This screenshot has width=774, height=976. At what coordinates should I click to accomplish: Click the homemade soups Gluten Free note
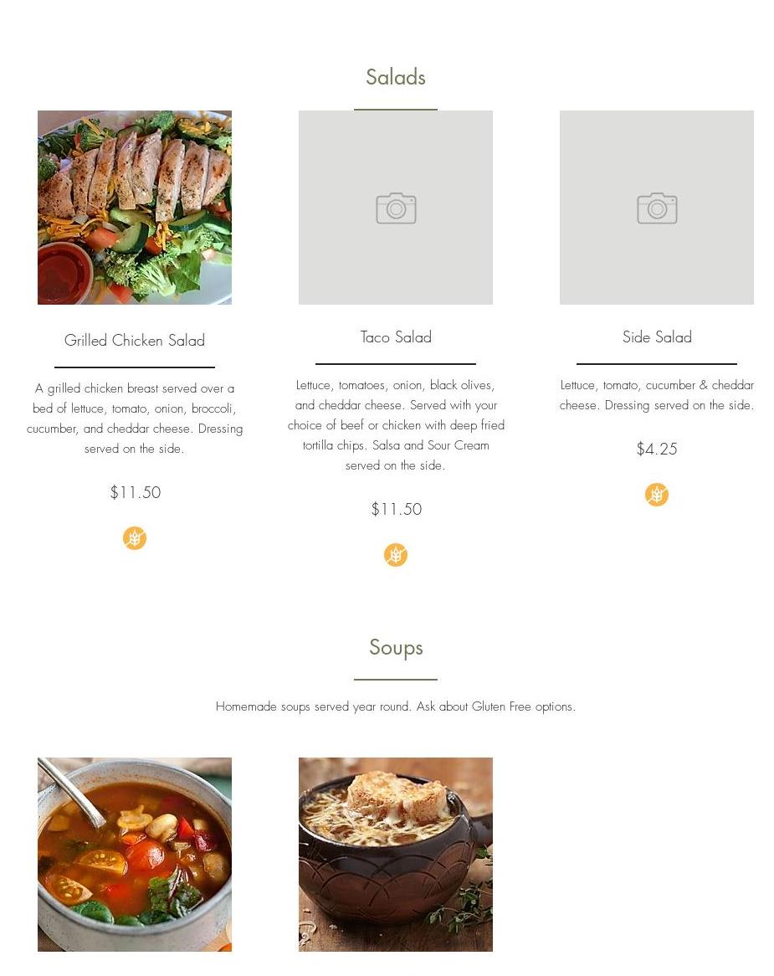[396, 706]
